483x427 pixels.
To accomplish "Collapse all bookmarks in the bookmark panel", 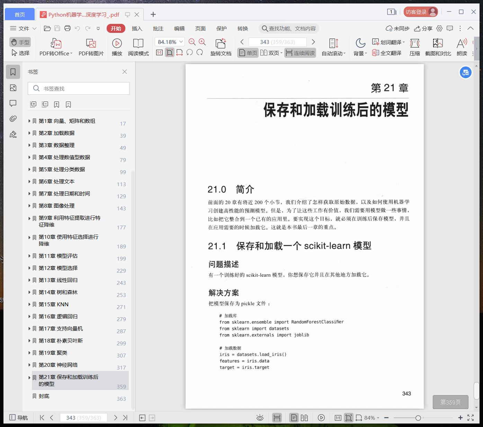I will click(x=45, y=104).
